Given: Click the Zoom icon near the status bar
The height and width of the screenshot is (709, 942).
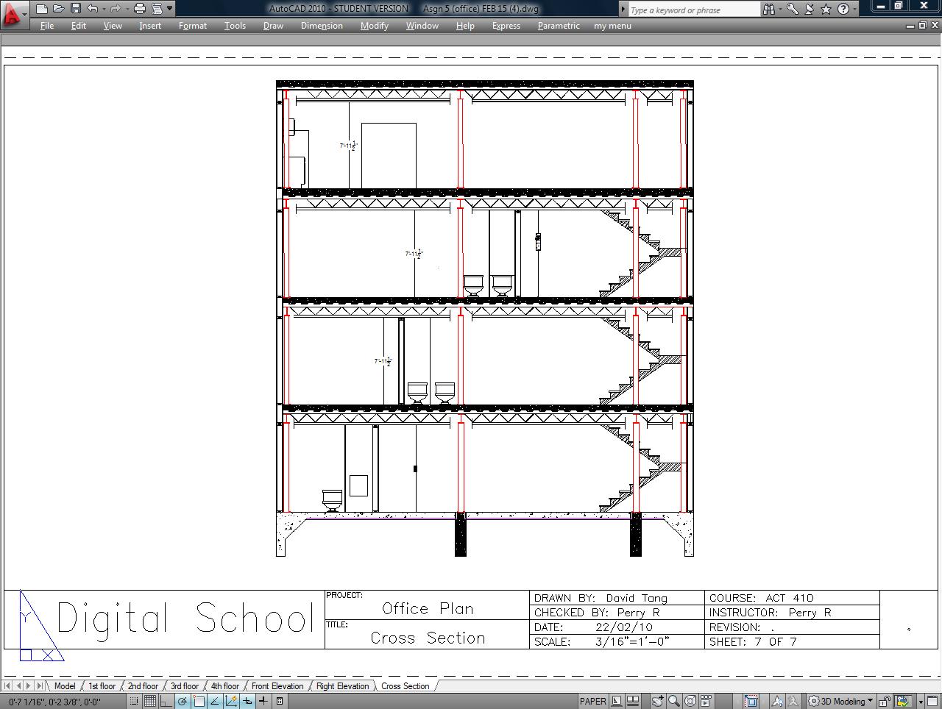Looking at the screenshot, I should pos(673,700).
